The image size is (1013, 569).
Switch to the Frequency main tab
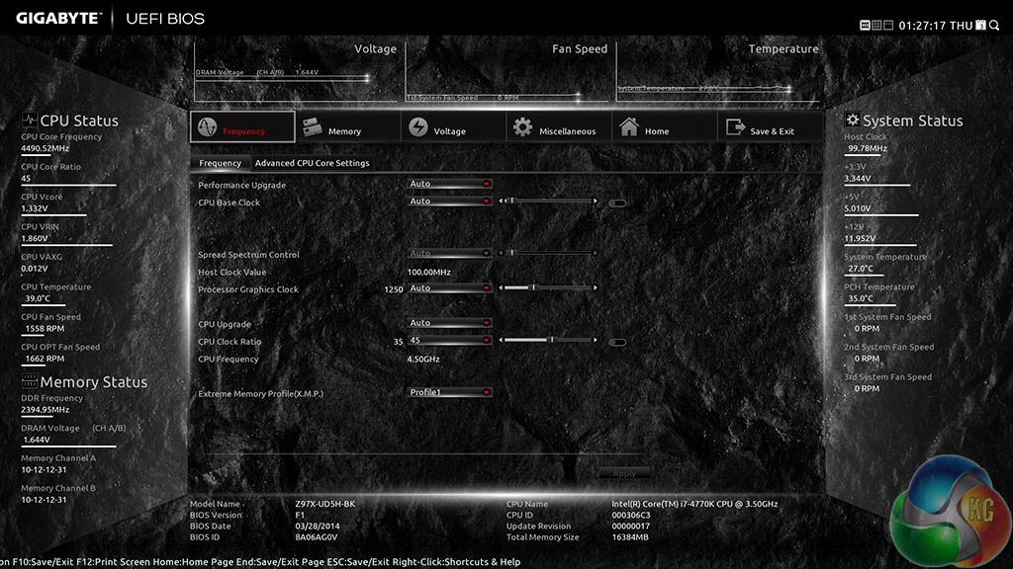click(x=243, y=127)
